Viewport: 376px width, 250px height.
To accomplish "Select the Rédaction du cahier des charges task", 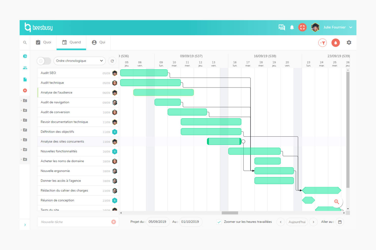I will point(78,191).
